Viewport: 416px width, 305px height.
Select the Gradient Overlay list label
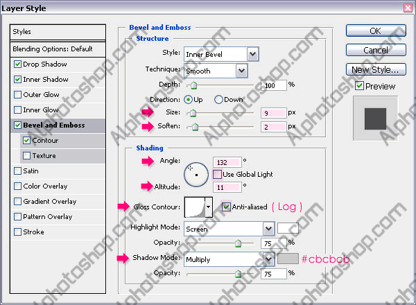[x=50, y=202]
